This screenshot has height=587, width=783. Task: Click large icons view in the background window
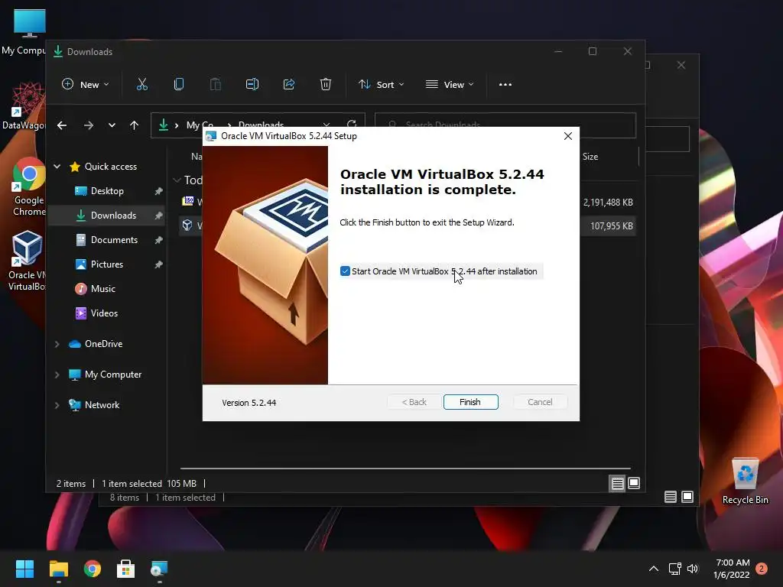point(687,497)
